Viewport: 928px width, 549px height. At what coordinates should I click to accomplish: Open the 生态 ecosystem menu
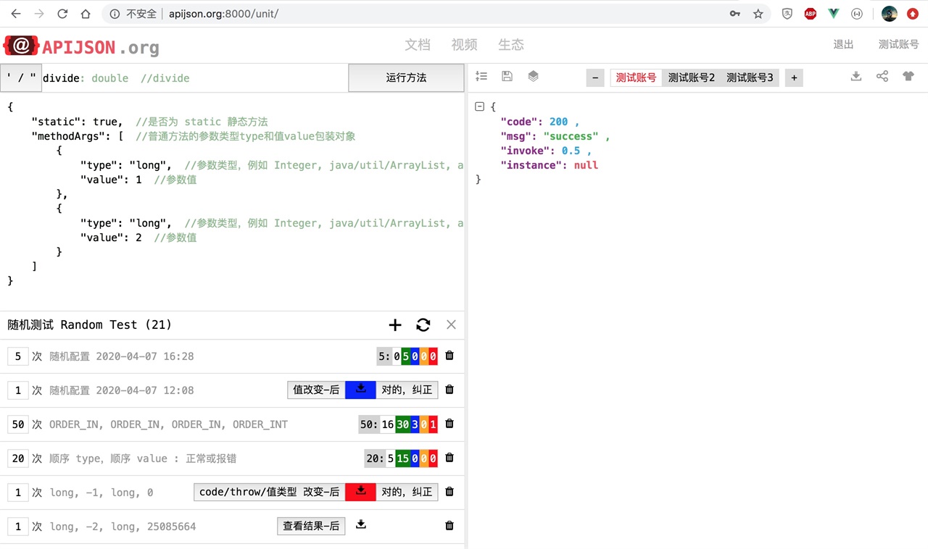511,45
